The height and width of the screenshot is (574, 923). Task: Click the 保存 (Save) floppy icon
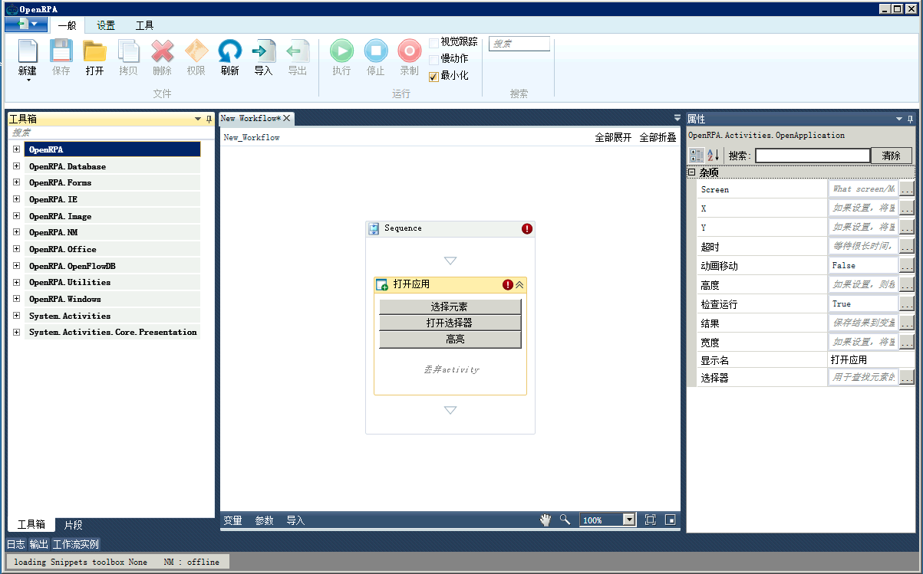pyautogui.click(x=61, y=51)
